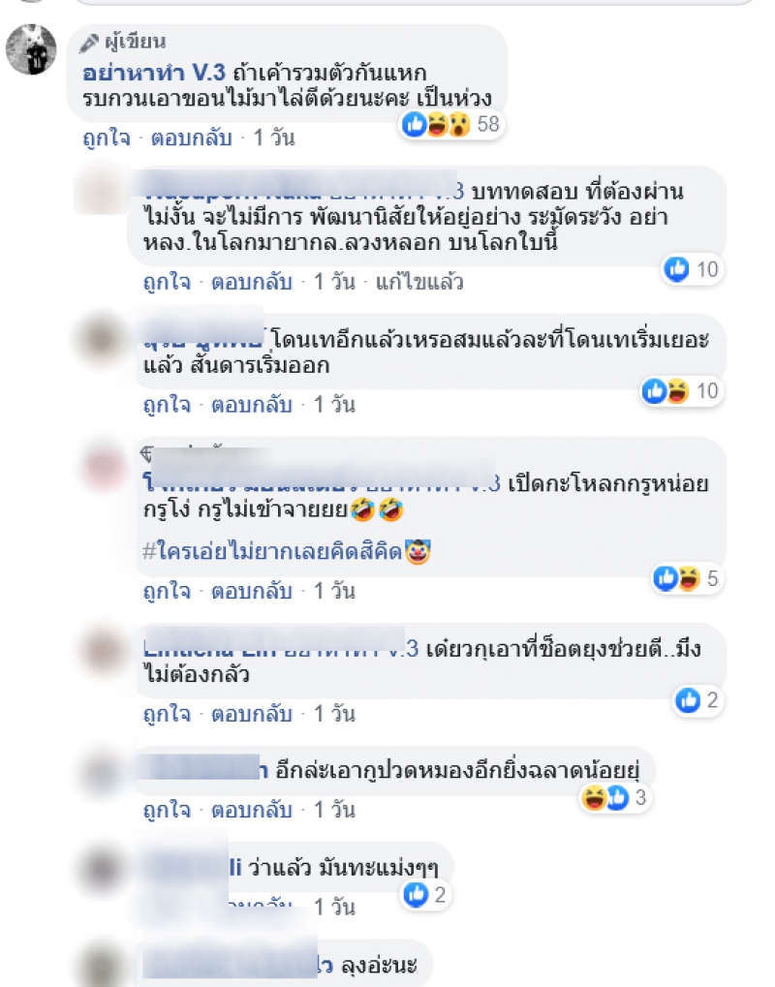The height and width of the screenshot is (987, 775).
Task: Open the author name link อย่าหาทำ V.3
Action: 154,73
